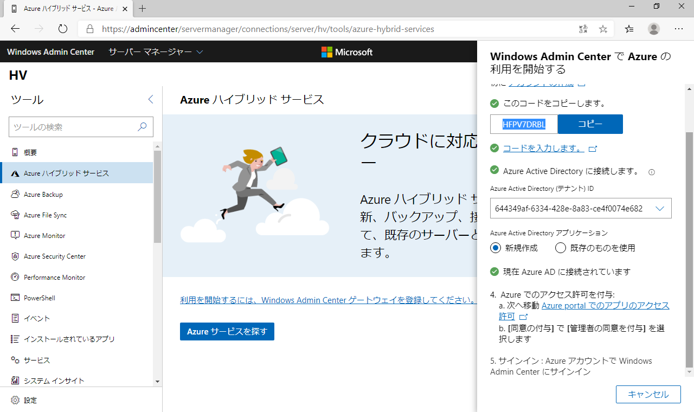Open Azure Backup icon in sidebar
Image resolution: width=694 pixels, height=412 pixels.
[15, 194]
